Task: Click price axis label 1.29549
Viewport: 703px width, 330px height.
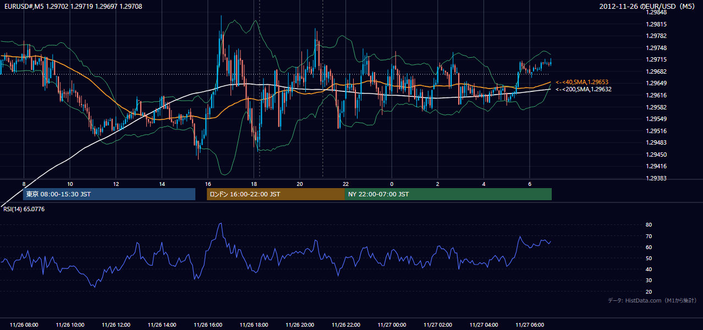Action: (656, 119)
